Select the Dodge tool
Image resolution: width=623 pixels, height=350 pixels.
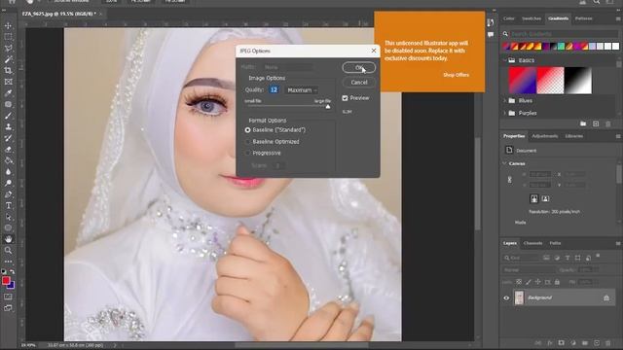8,184
